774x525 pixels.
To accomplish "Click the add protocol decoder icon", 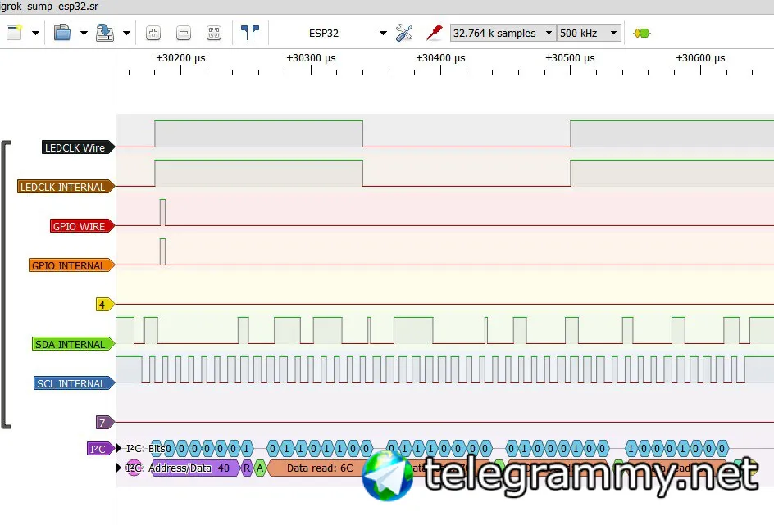I will (x=642, y=33).
